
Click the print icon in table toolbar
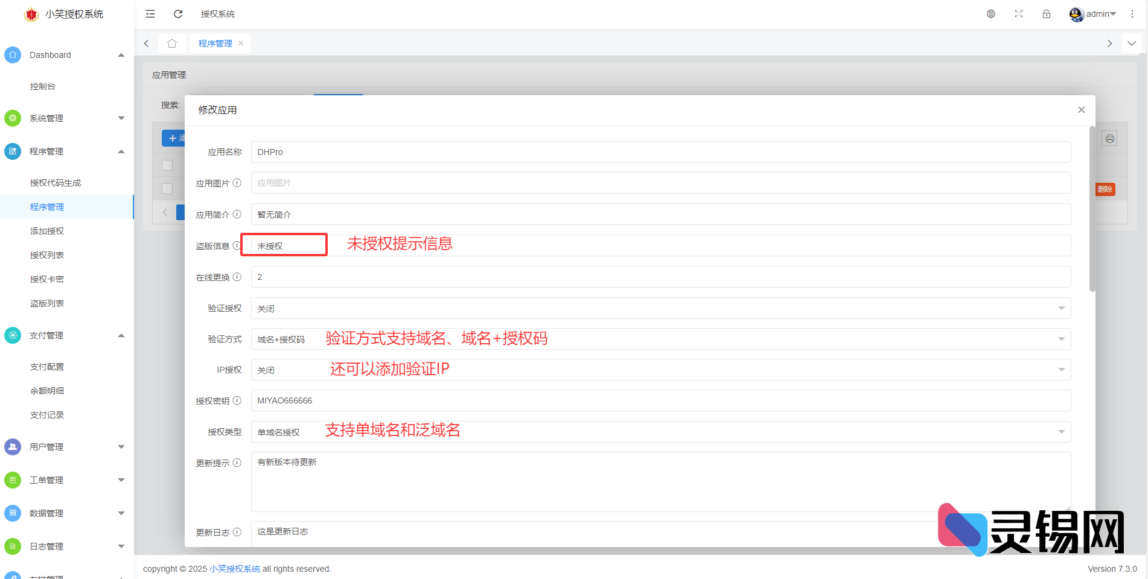coord(1109,139)
